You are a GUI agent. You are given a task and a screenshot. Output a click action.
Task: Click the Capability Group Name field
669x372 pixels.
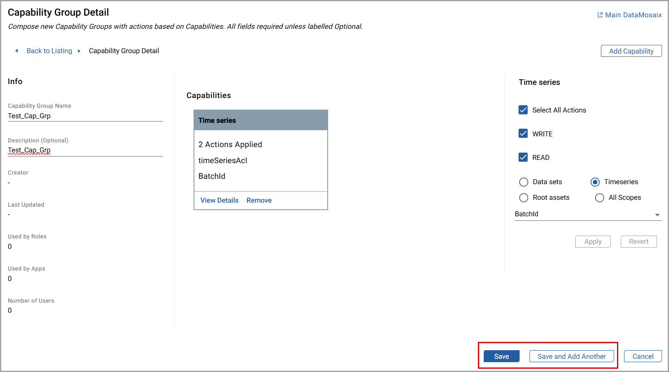tap(85, 116)
